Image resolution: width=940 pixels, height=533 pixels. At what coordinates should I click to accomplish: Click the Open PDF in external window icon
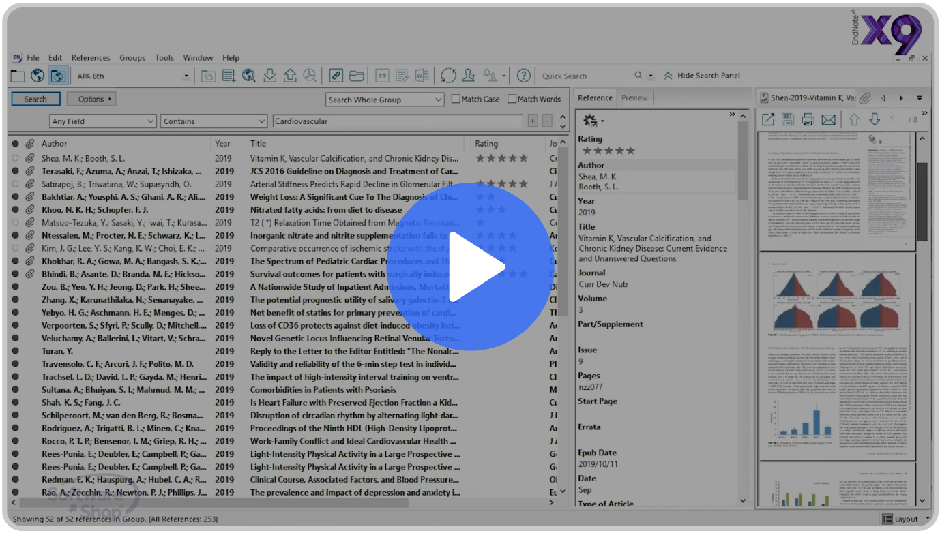767,120
